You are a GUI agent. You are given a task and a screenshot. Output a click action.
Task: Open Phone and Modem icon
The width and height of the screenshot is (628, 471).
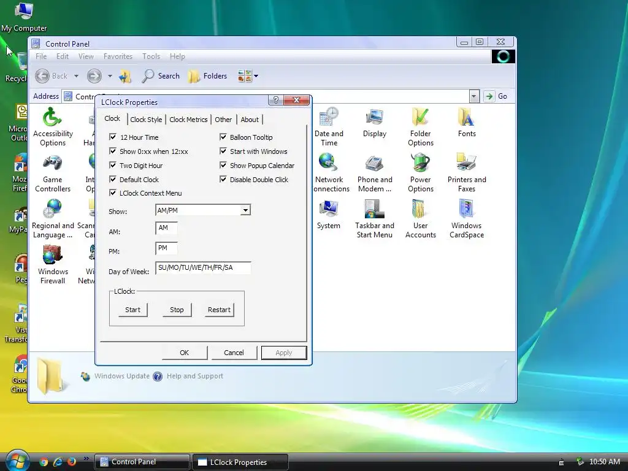(375, 174)
